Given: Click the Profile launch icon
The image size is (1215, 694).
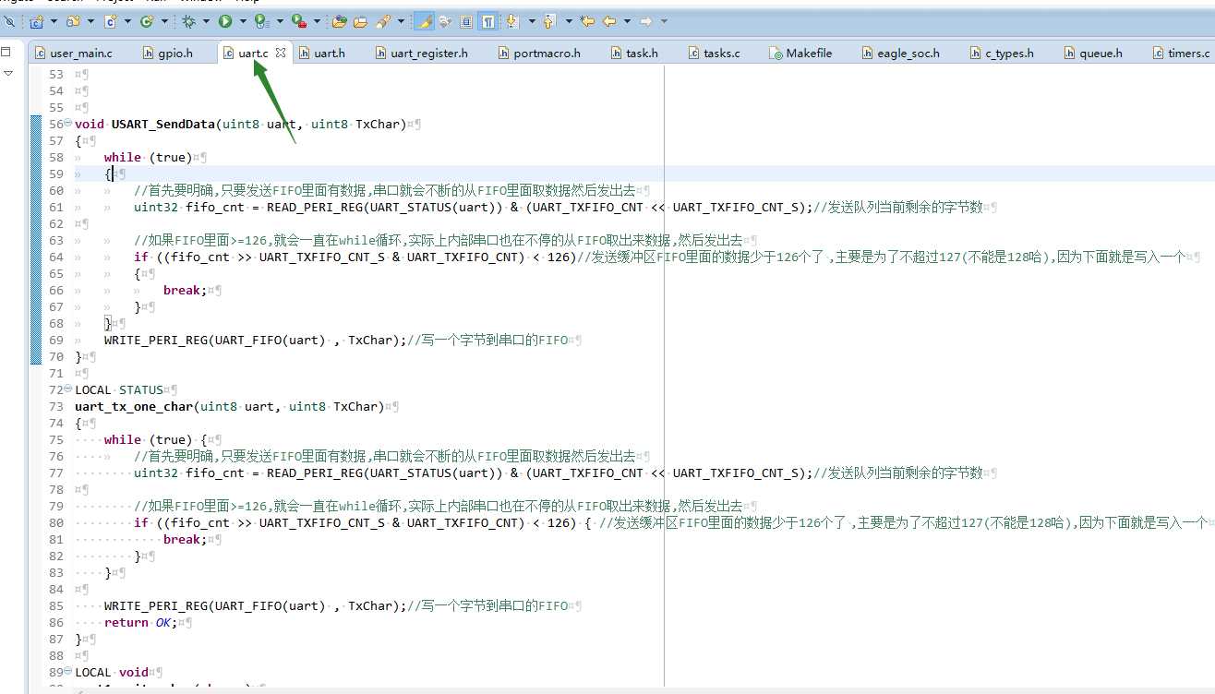Looking at the screenshot, I should pyautogui.click(x=261, y=20).
